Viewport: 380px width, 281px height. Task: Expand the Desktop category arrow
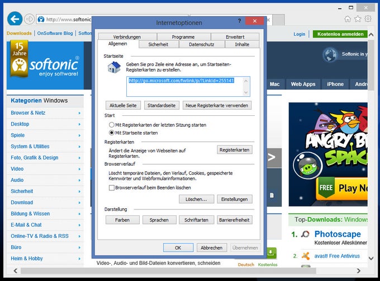[79, 124]
